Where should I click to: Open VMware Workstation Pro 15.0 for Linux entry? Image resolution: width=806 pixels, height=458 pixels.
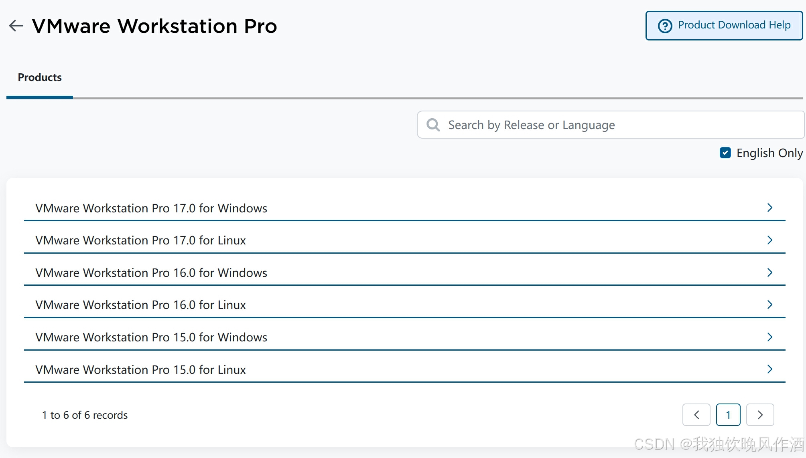click(140, 370)
